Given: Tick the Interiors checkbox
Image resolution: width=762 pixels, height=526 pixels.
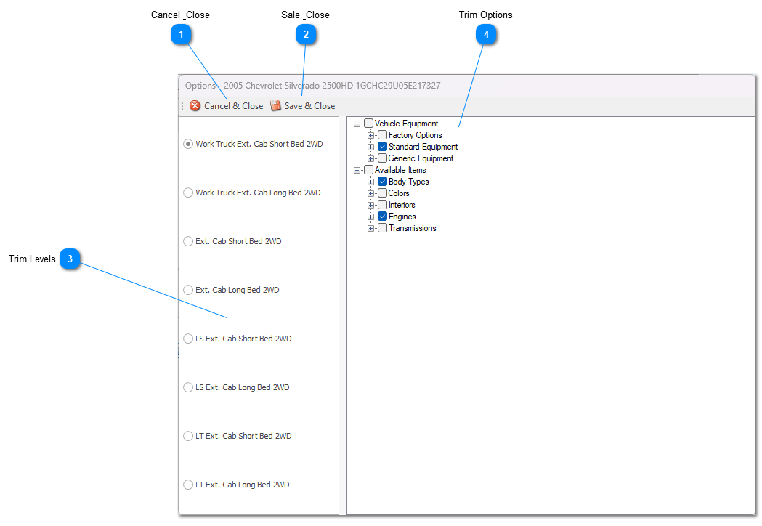Looking at the screenshot, I should pos(383,205).
